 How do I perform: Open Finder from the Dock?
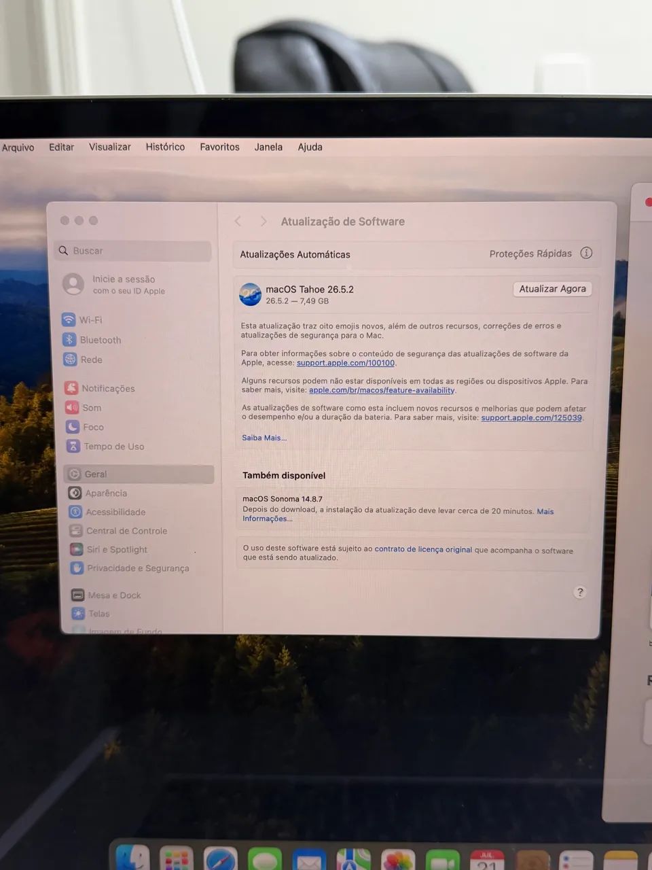pyautogui.click(x=132, y=858)
